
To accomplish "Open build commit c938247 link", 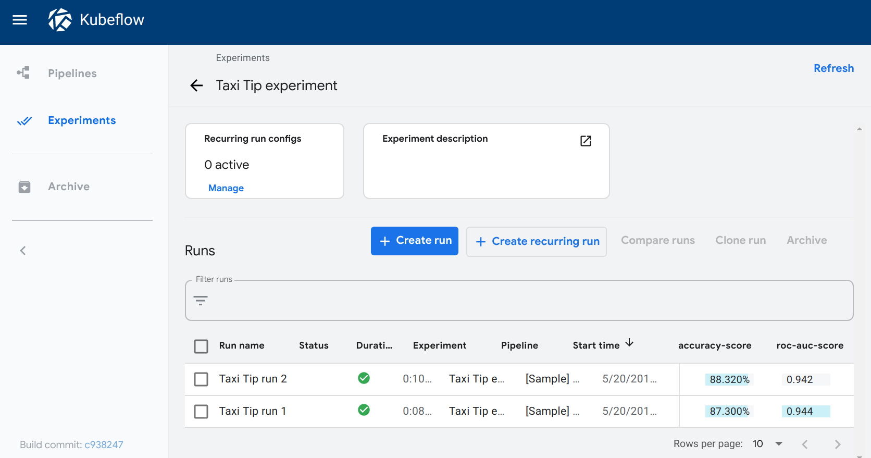I will pos(104,444).
